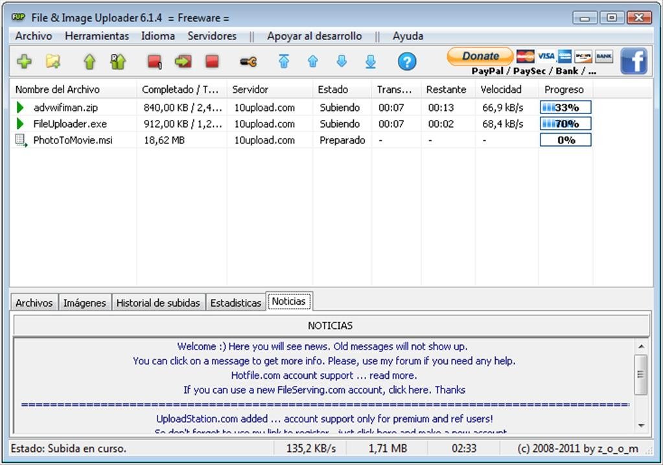The image size is (663, 465).
Task: Click the BANK payment icon
Action: (604, 56)
